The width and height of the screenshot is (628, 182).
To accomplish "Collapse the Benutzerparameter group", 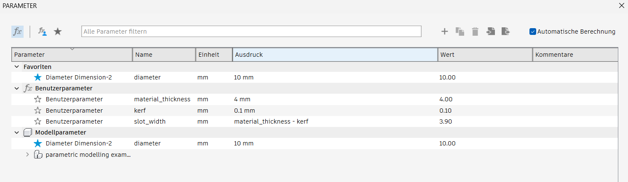I will (x=17, y=89).
